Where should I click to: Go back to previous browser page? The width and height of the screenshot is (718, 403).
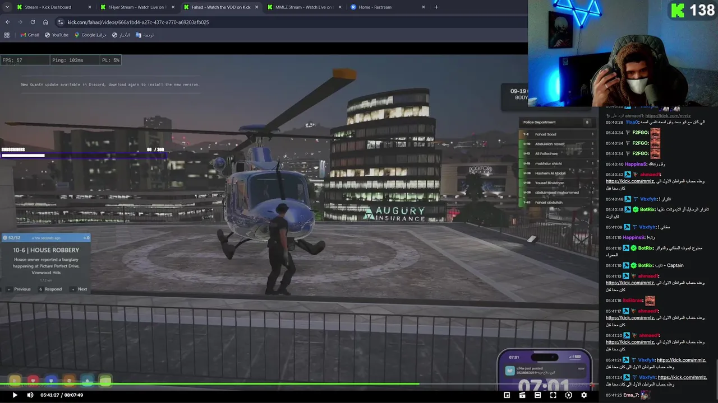coord(8,22)
